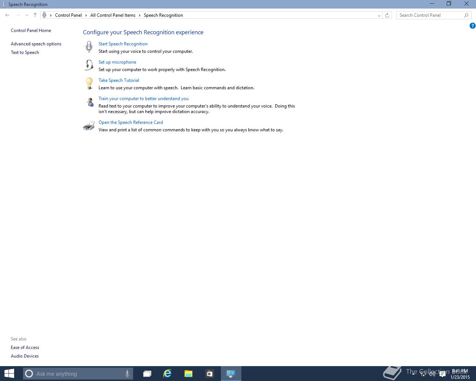Click the printer icon for Speech Reference Card

point(89,126)
